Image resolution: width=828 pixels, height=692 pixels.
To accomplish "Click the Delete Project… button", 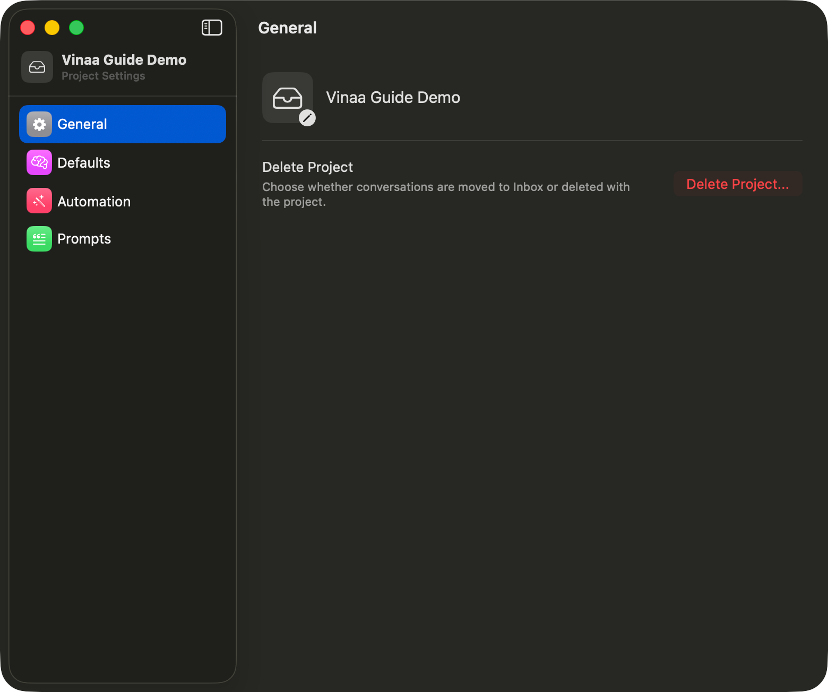I will coord(738,184).
